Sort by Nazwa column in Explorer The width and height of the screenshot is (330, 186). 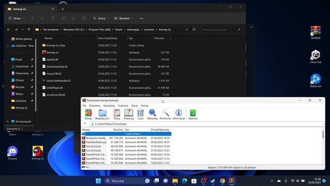coord(48,38)
